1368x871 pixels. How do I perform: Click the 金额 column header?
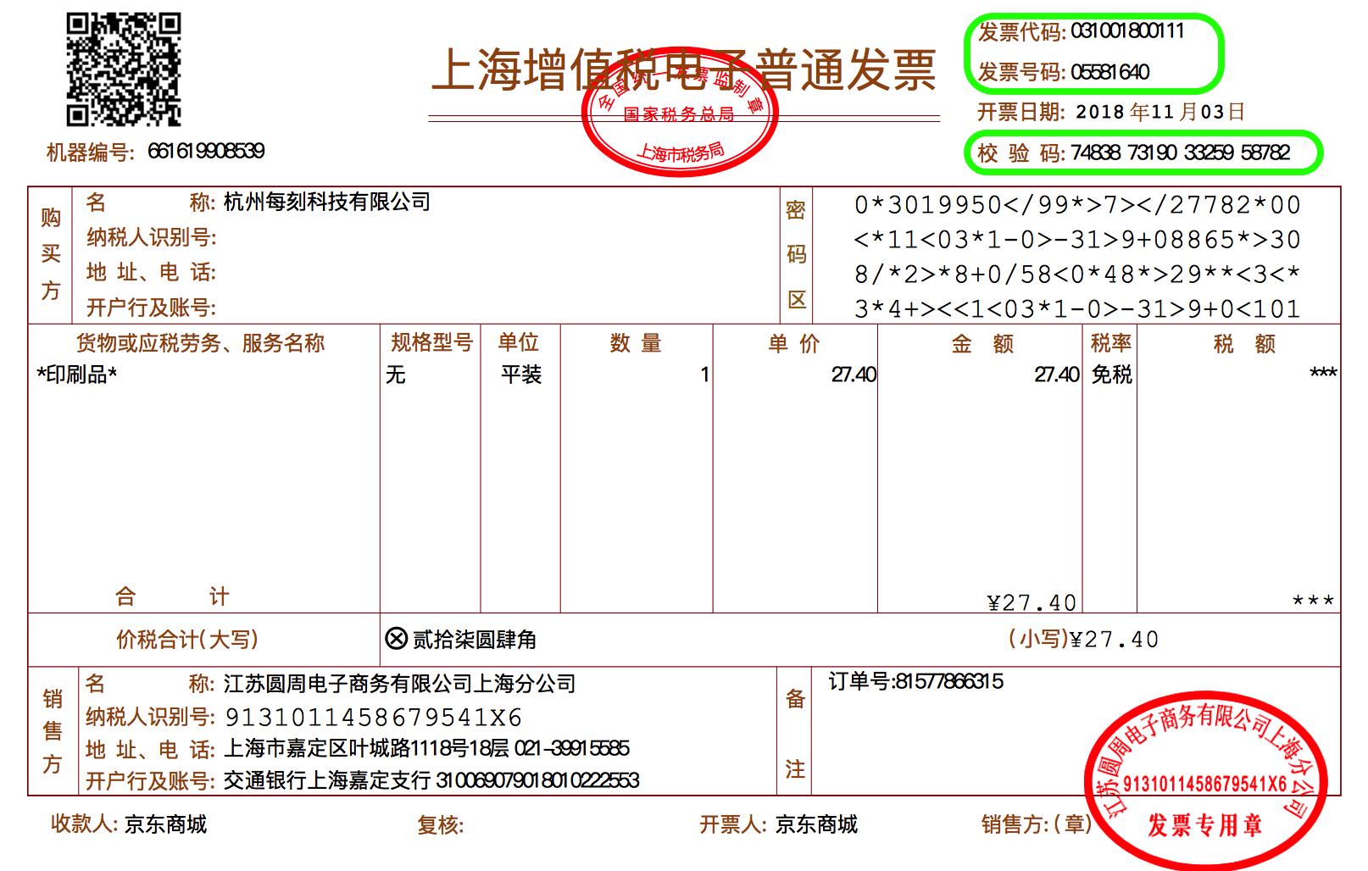click(x=982, y=343)
